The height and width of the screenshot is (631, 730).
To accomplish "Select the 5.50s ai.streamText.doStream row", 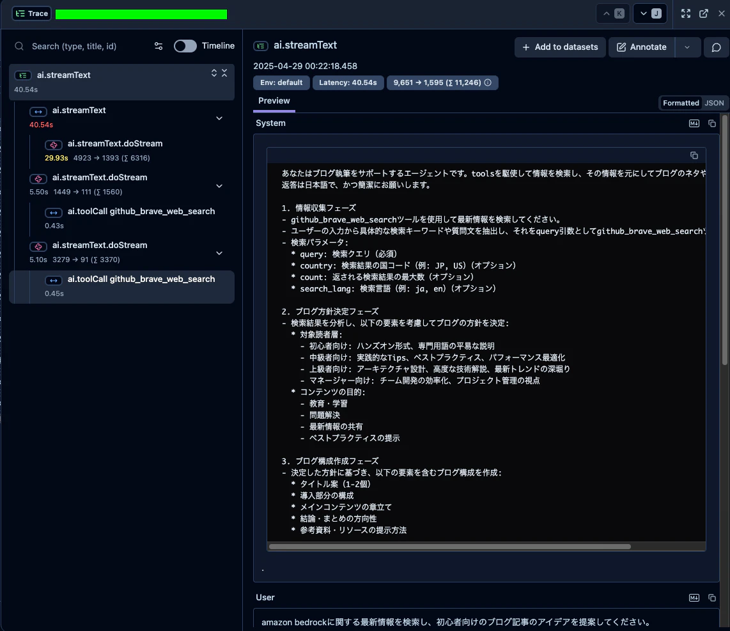I will pos(121,184).
